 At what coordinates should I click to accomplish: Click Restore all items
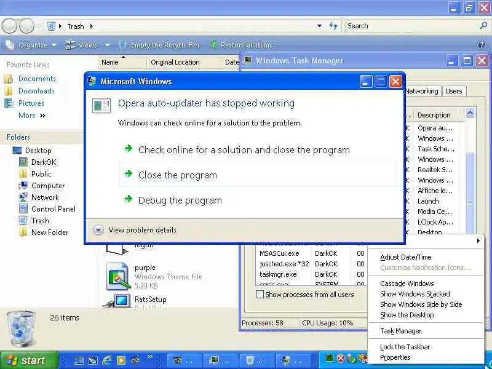(241, 45)
